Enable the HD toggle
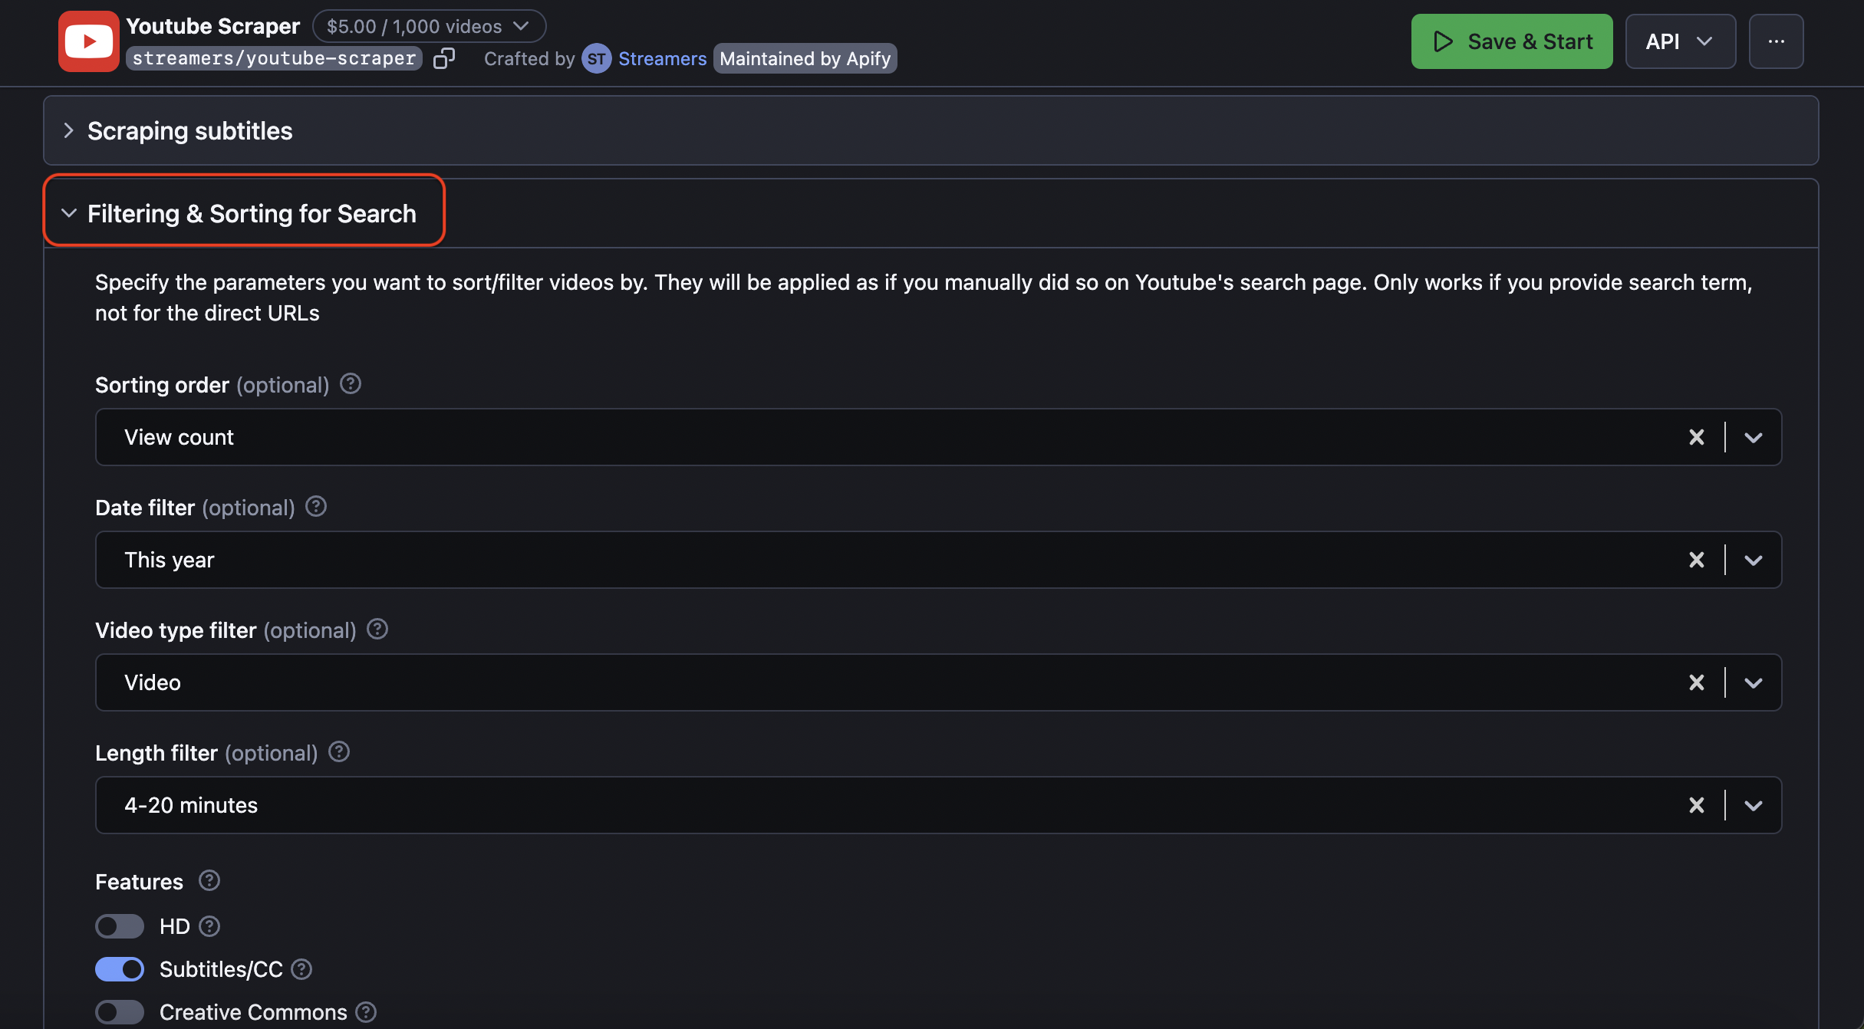Screen dimensions: 1864x1029 tap(120, 926)
